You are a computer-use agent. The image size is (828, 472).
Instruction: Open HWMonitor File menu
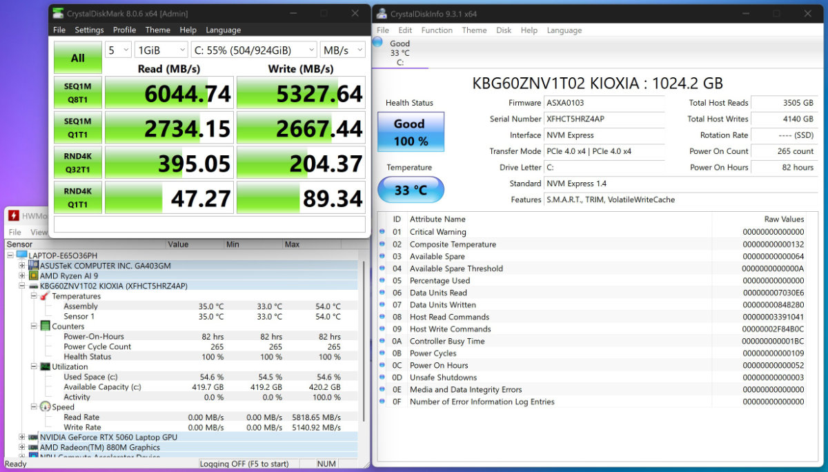14,233
